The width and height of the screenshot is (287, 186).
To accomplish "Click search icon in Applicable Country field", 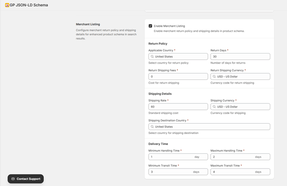I will (x=152, y=56).
